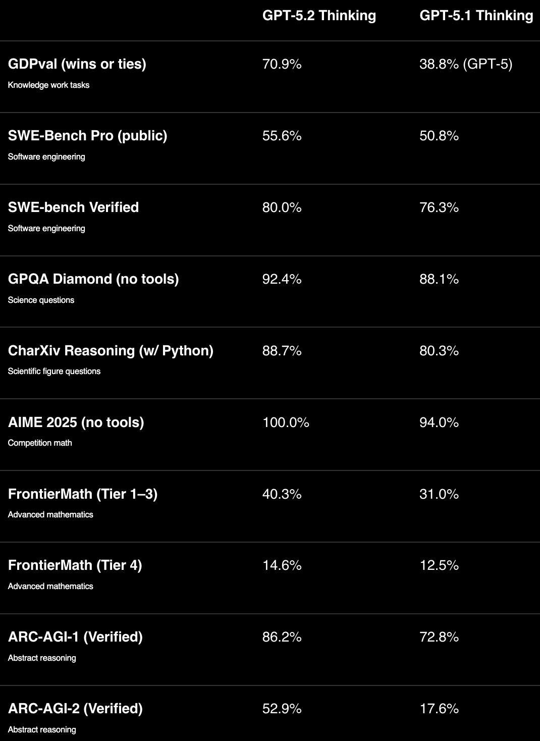This screenshot has height=741, width=540.
Task: Select the FrontierMath (Tier 1–3) row title
Action: point(83,494)
